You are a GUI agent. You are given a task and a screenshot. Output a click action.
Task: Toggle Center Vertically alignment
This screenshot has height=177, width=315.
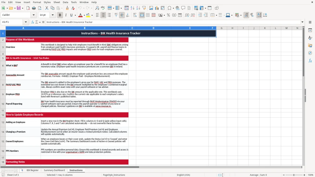tap(122, 15)
